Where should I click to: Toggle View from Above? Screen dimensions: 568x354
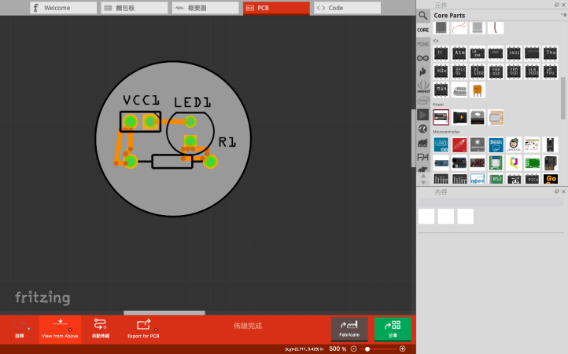[60, 327]
